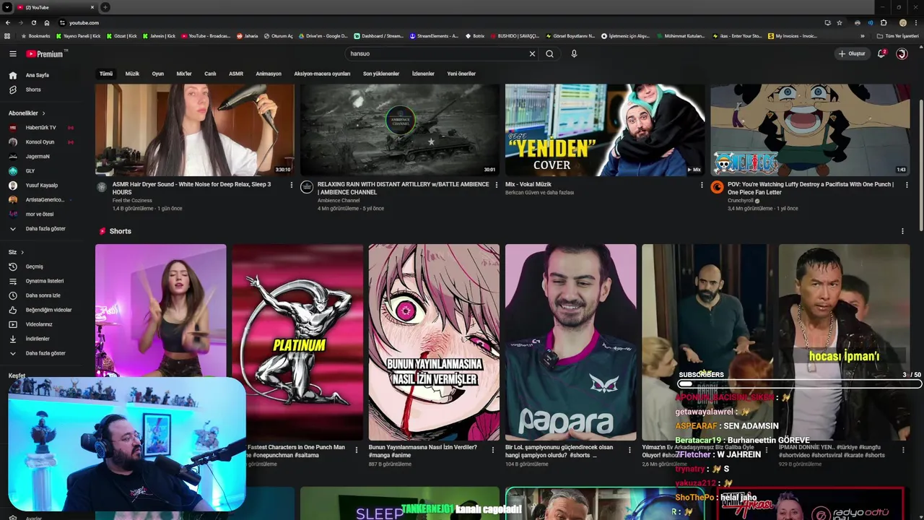Viewport: 924px width, 520px height.
Task: Select the Canlı filter chip
Action: (210, 74)
